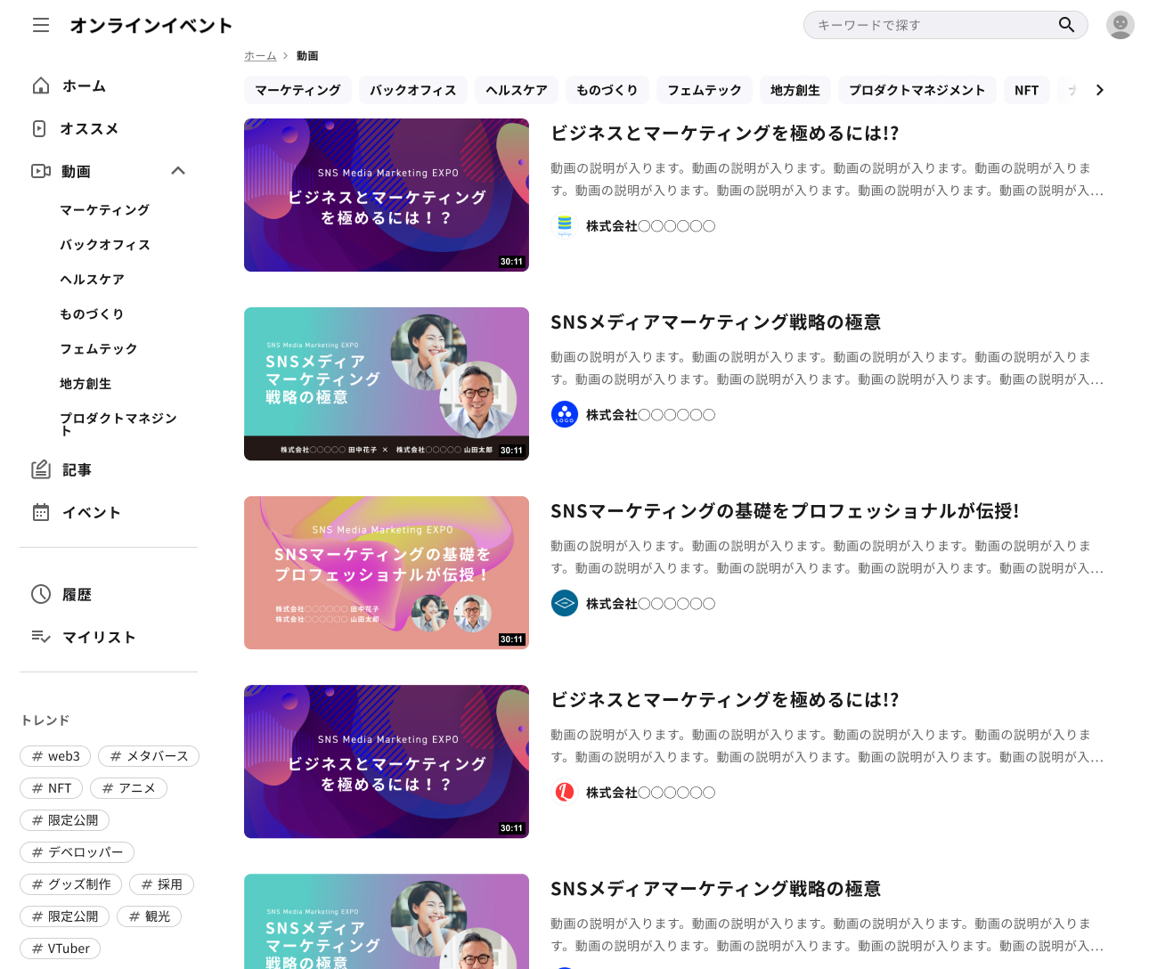Play the first teal SNSメディアマーケティング thumbnail
Image resolution: width=1149 pixels, height=969 pixels.
coord(387,384)
